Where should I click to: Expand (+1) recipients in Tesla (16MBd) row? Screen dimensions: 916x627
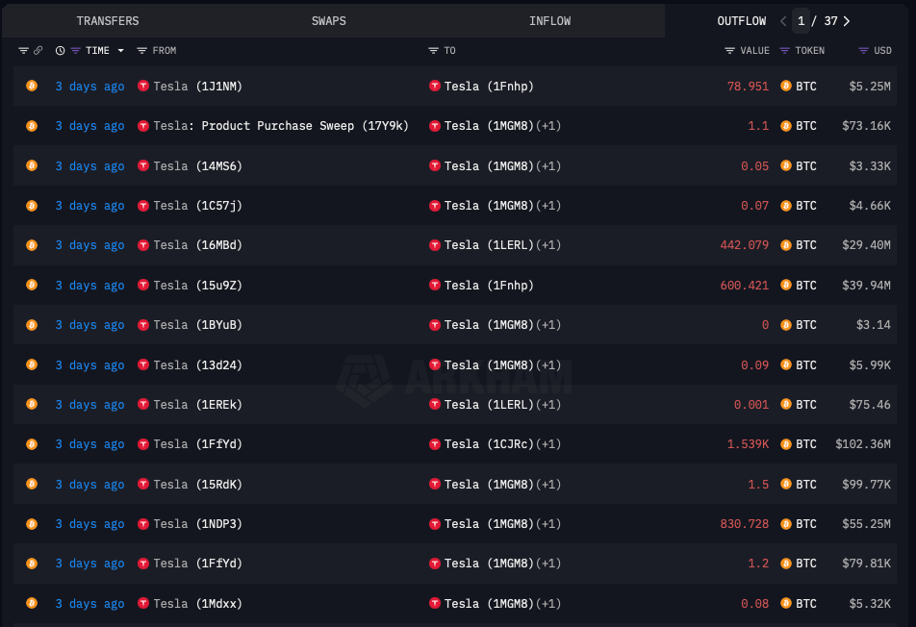pos(548,245)
